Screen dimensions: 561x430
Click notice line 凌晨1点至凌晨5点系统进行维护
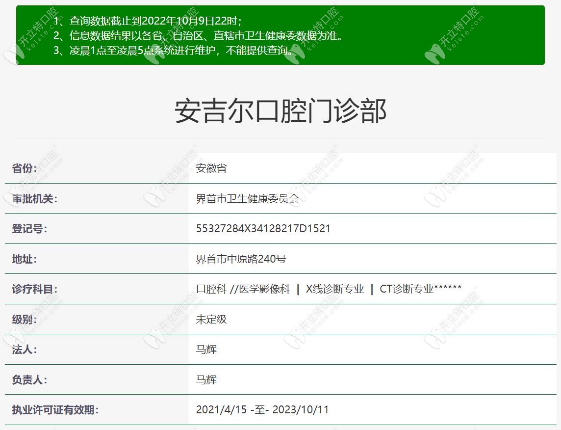173,50
